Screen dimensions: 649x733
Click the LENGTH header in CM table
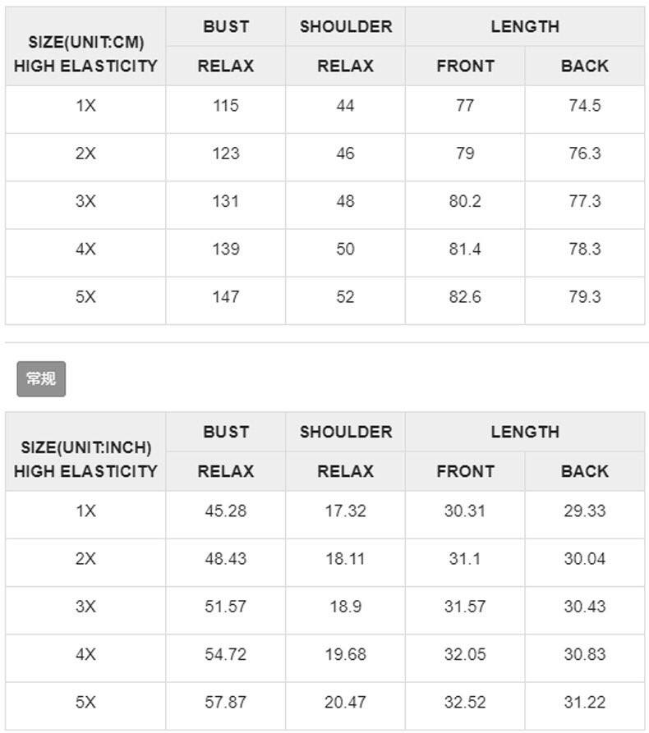point(525,26)
